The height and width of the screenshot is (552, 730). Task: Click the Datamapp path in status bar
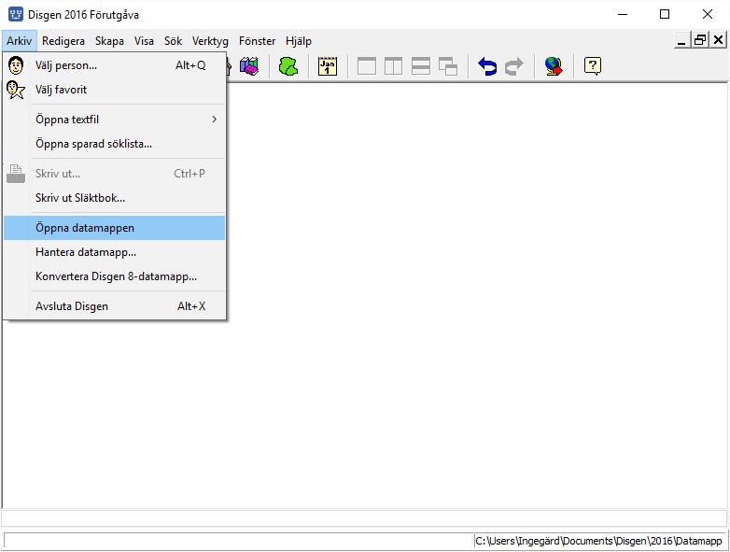pyautogui.click(x=599, y=541)
